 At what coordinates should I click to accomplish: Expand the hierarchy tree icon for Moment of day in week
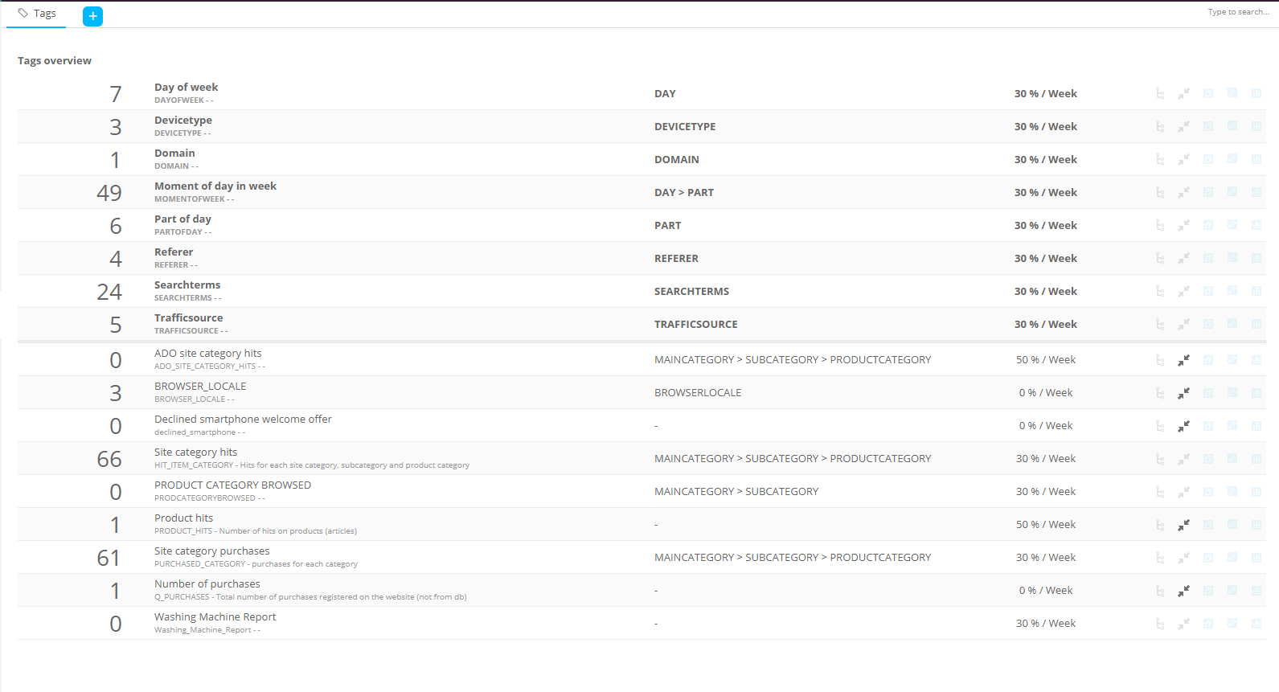coord(1159,192)
